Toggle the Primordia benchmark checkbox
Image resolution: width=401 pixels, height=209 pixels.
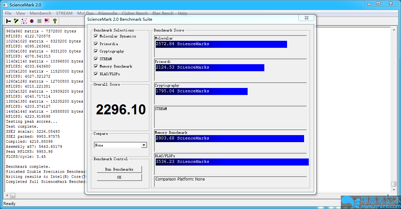click(96, 44)
